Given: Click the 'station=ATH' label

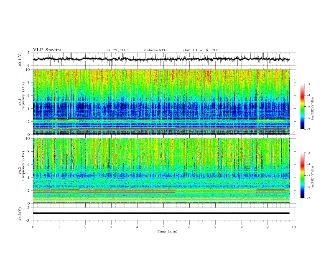Looking at the screenshot, I should [155, 50].
